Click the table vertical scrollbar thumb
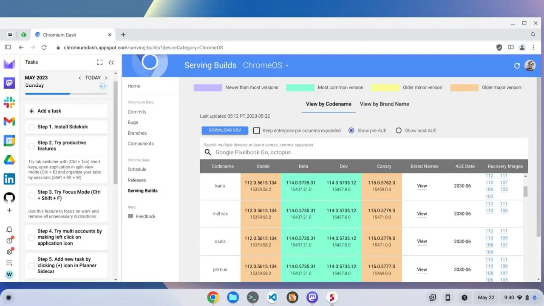Screen dimensions: 544x306 point(525,191)
